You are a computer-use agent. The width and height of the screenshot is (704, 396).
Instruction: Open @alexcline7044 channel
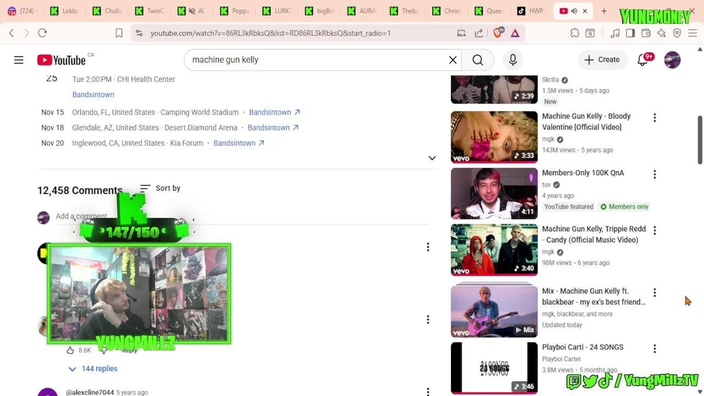tap(90, 392)
